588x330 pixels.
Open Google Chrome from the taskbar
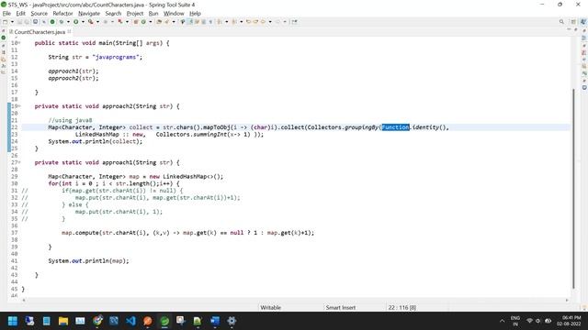[98, 321]
